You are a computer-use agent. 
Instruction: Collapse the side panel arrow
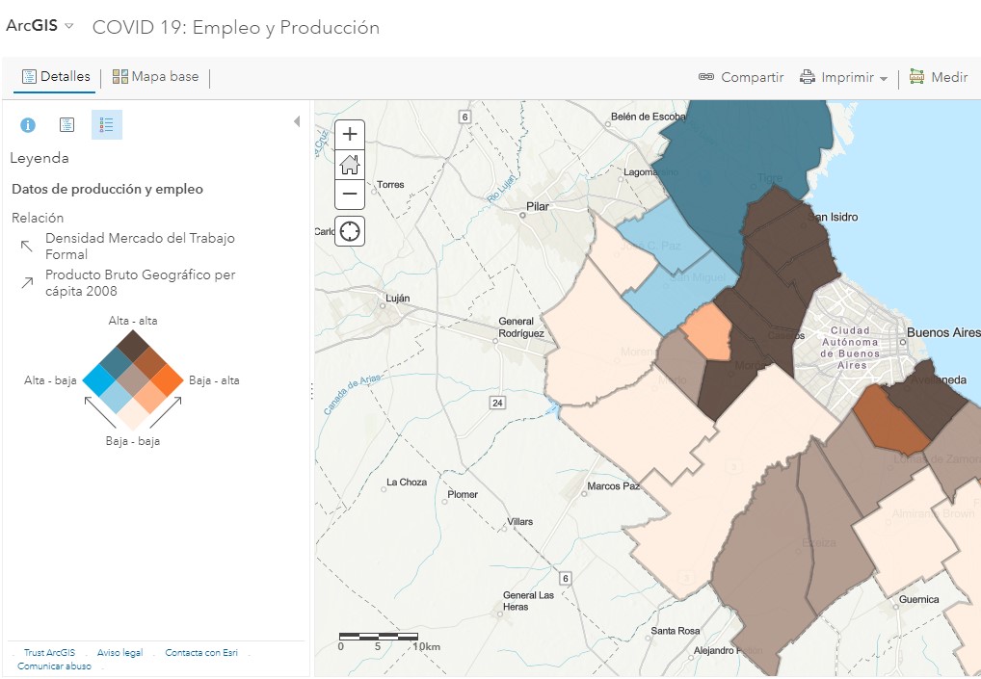297,121
